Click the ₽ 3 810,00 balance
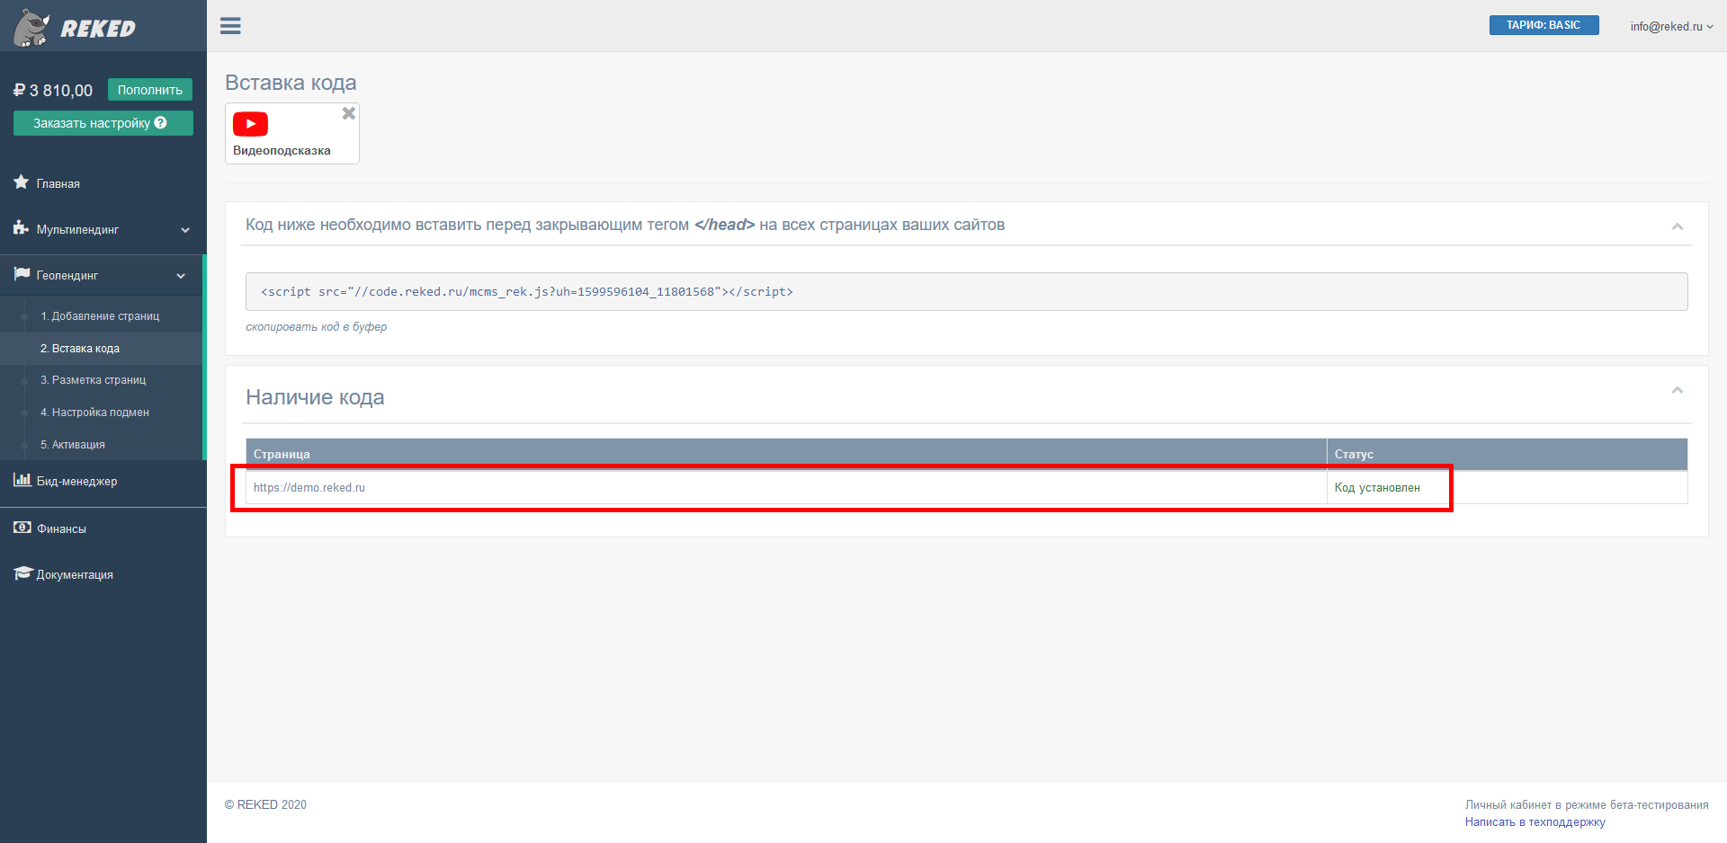 point(53,91)
